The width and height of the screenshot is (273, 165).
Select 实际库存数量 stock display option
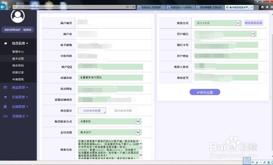pos(92,111)
